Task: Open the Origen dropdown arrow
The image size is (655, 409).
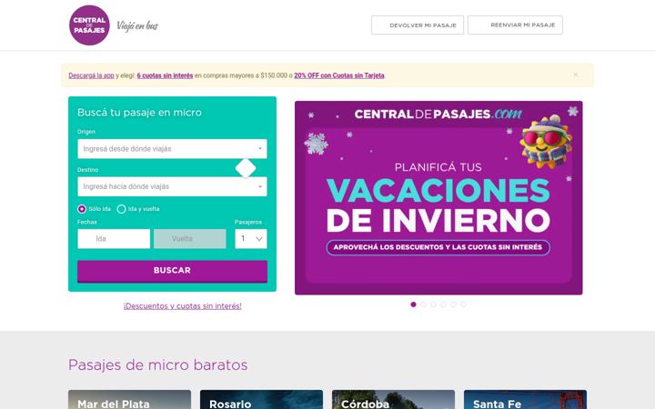Action: click(260, 148)
